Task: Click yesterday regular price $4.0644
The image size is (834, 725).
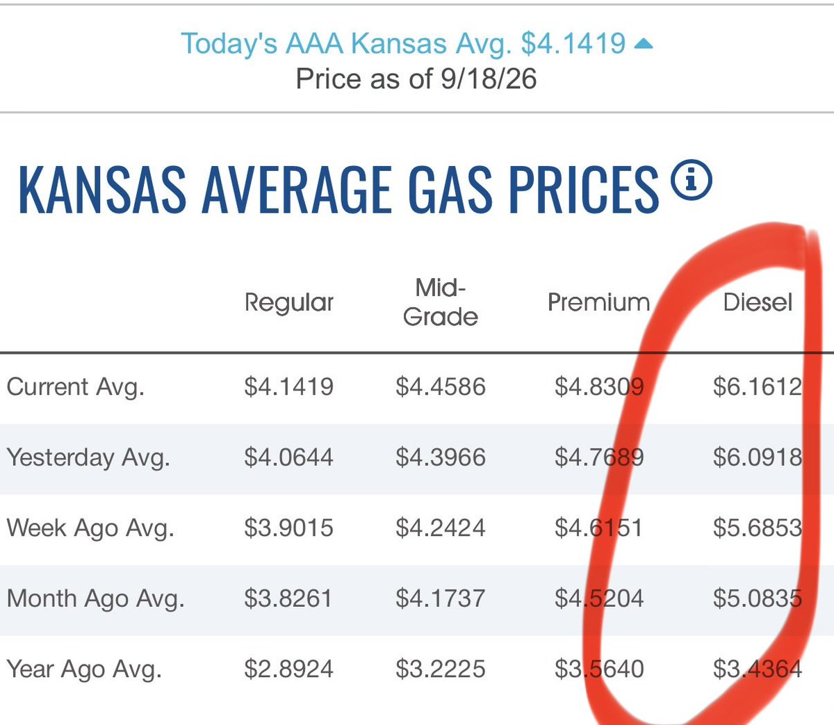Action: (289, 457)
